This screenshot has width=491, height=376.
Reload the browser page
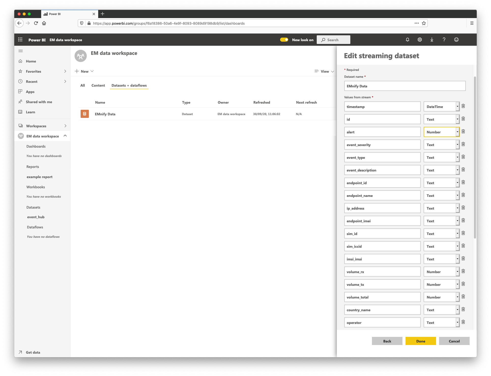tap(36, 23)
